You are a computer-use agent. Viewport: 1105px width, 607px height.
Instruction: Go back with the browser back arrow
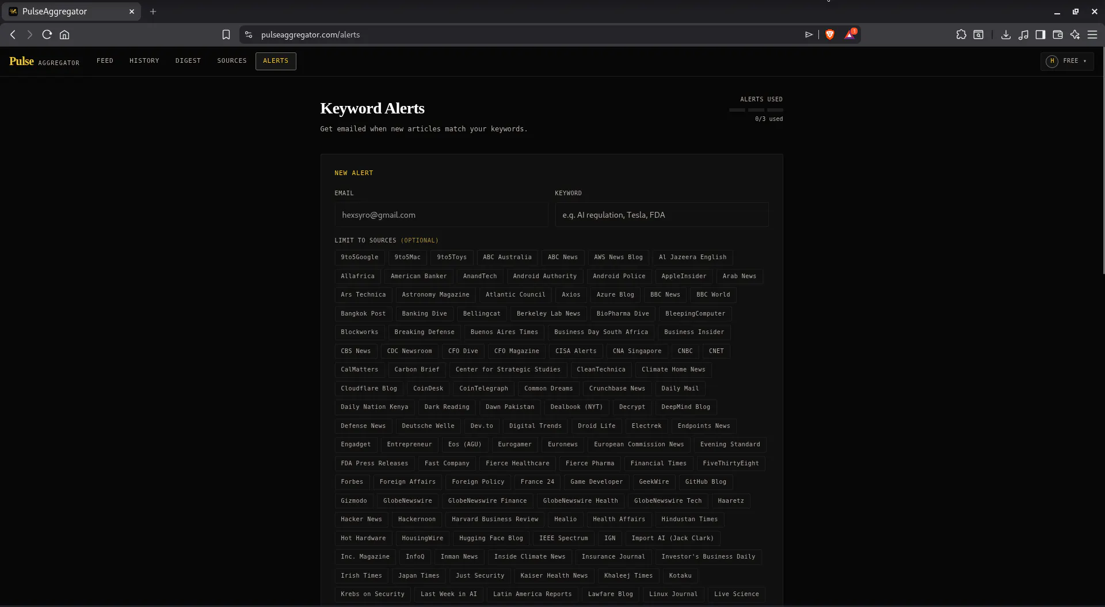click(x=13, y=35)
